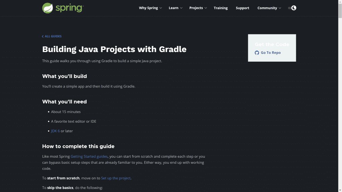The image size is (342, 192).
Task: Follow the JDK 6 link
Action: tap(55, 131)
